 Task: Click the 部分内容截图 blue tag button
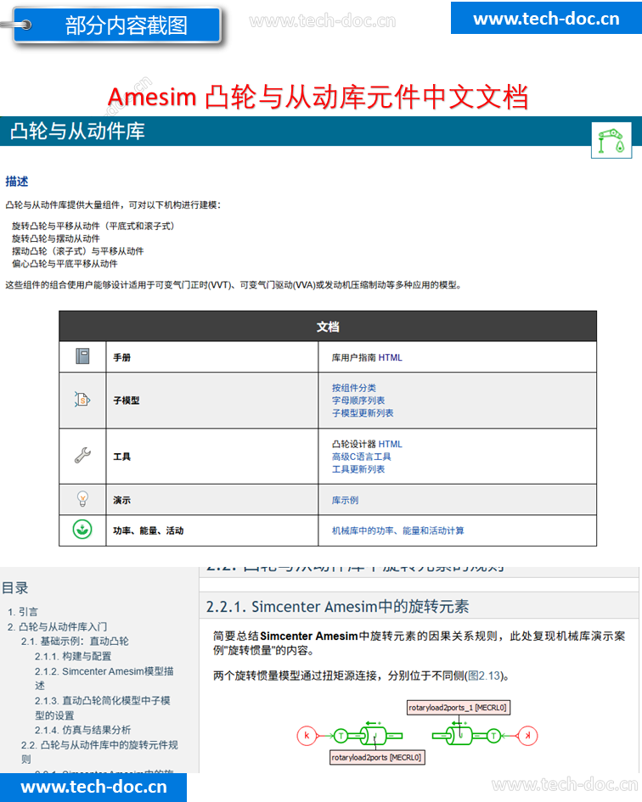click(117, 25)
